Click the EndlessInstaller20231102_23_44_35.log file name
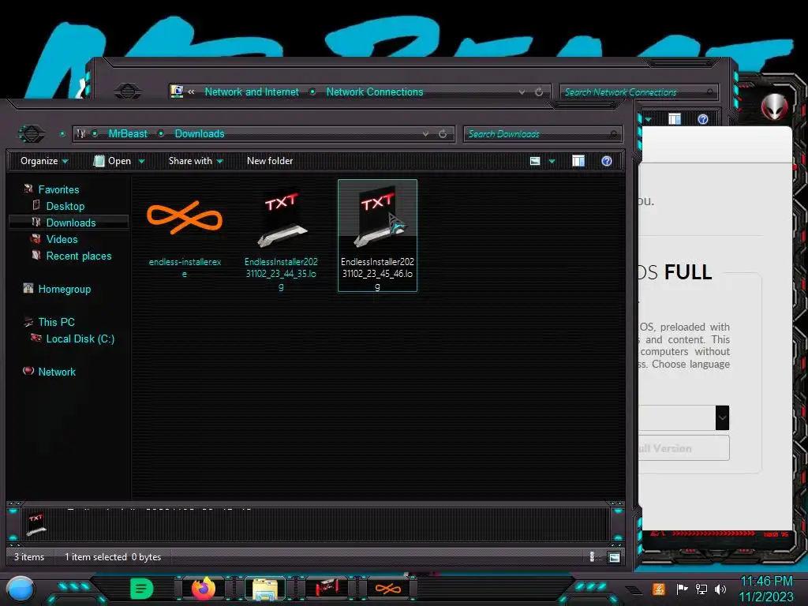The image size is (808, 606). (281, 274)
